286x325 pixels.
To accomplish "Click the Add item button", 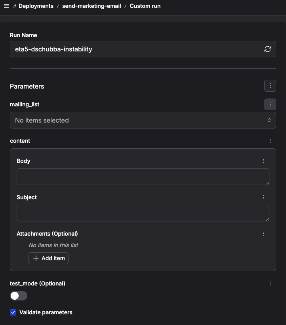I will [x=48, y=258].
